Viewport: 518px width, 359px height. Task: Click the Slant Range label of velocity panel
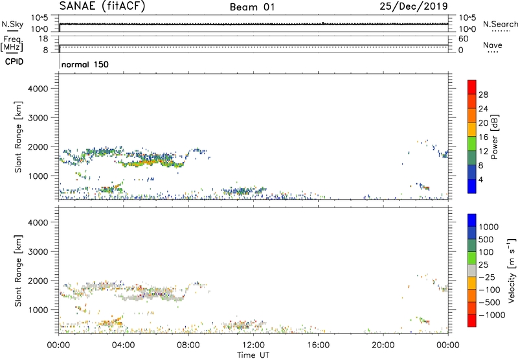click(18, 271)
